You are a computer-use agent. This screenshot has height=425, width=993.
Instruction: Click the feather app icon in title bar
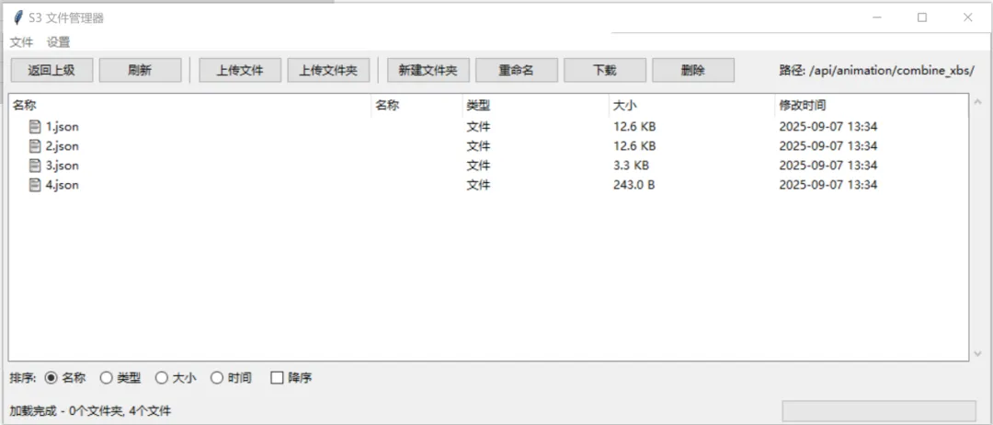(x=17, y=17)
